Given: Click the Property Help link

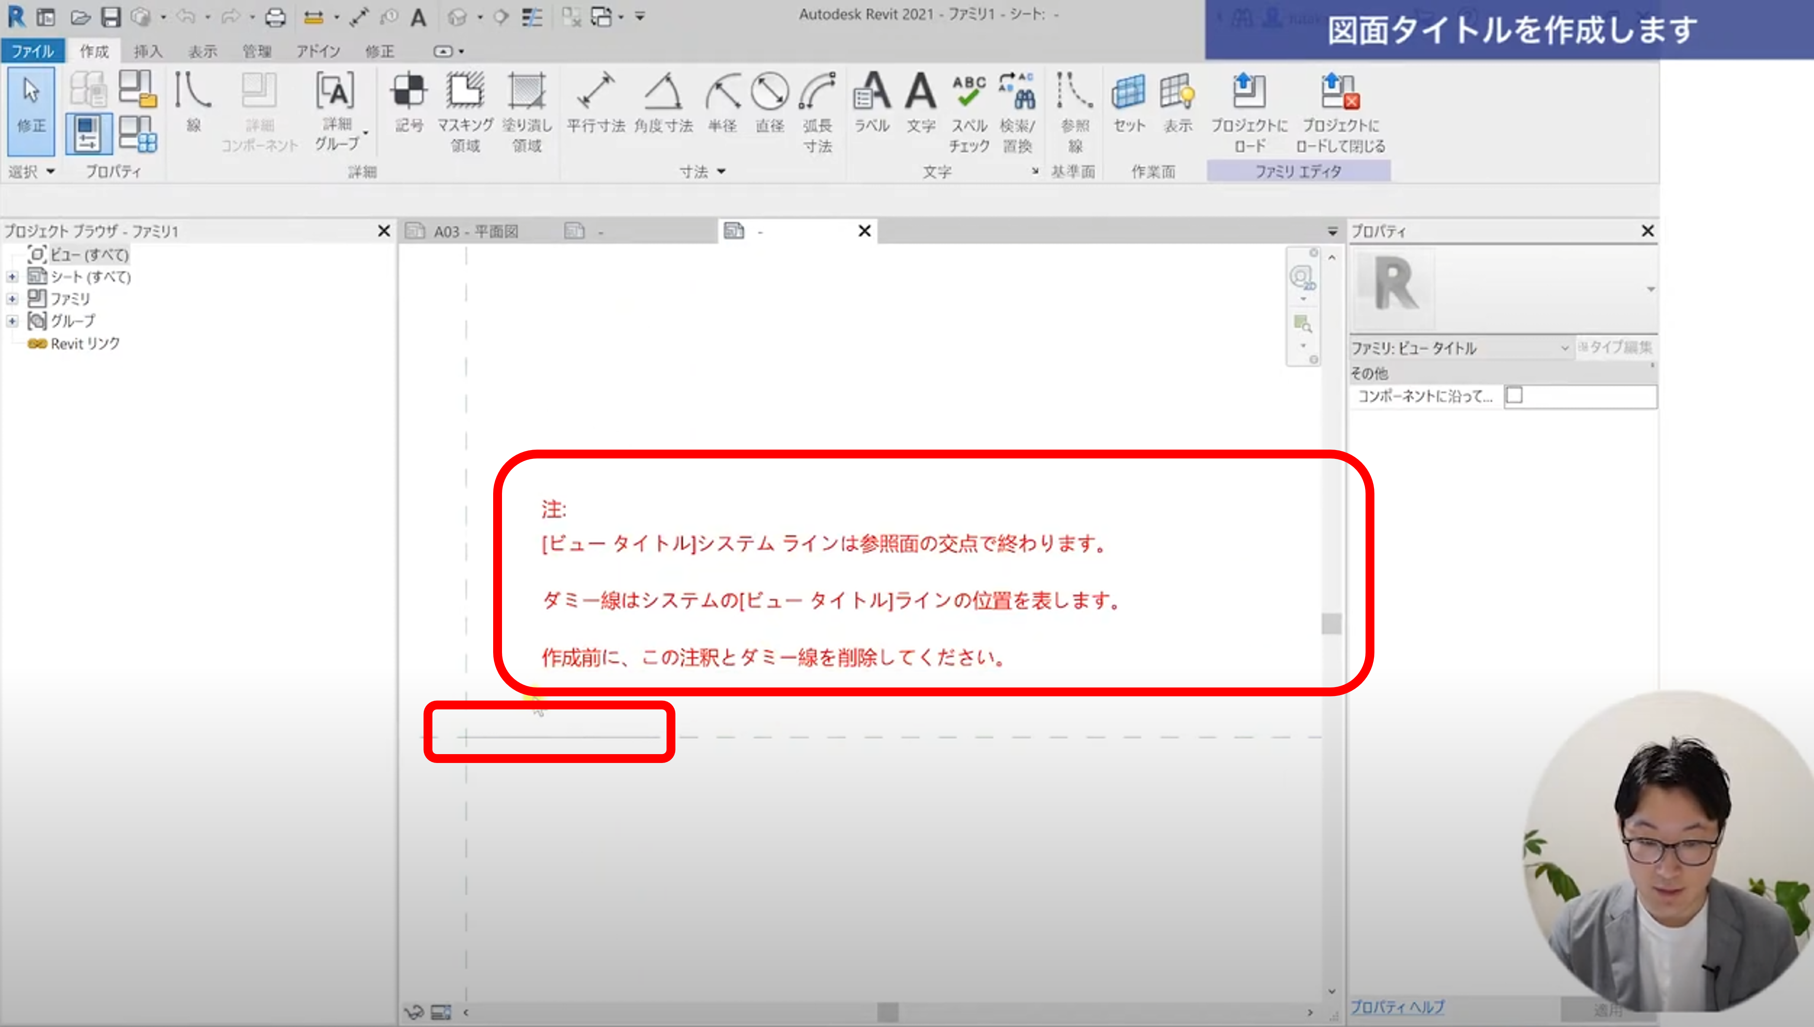Looking at the screenshot, I should (1396, 1007).
